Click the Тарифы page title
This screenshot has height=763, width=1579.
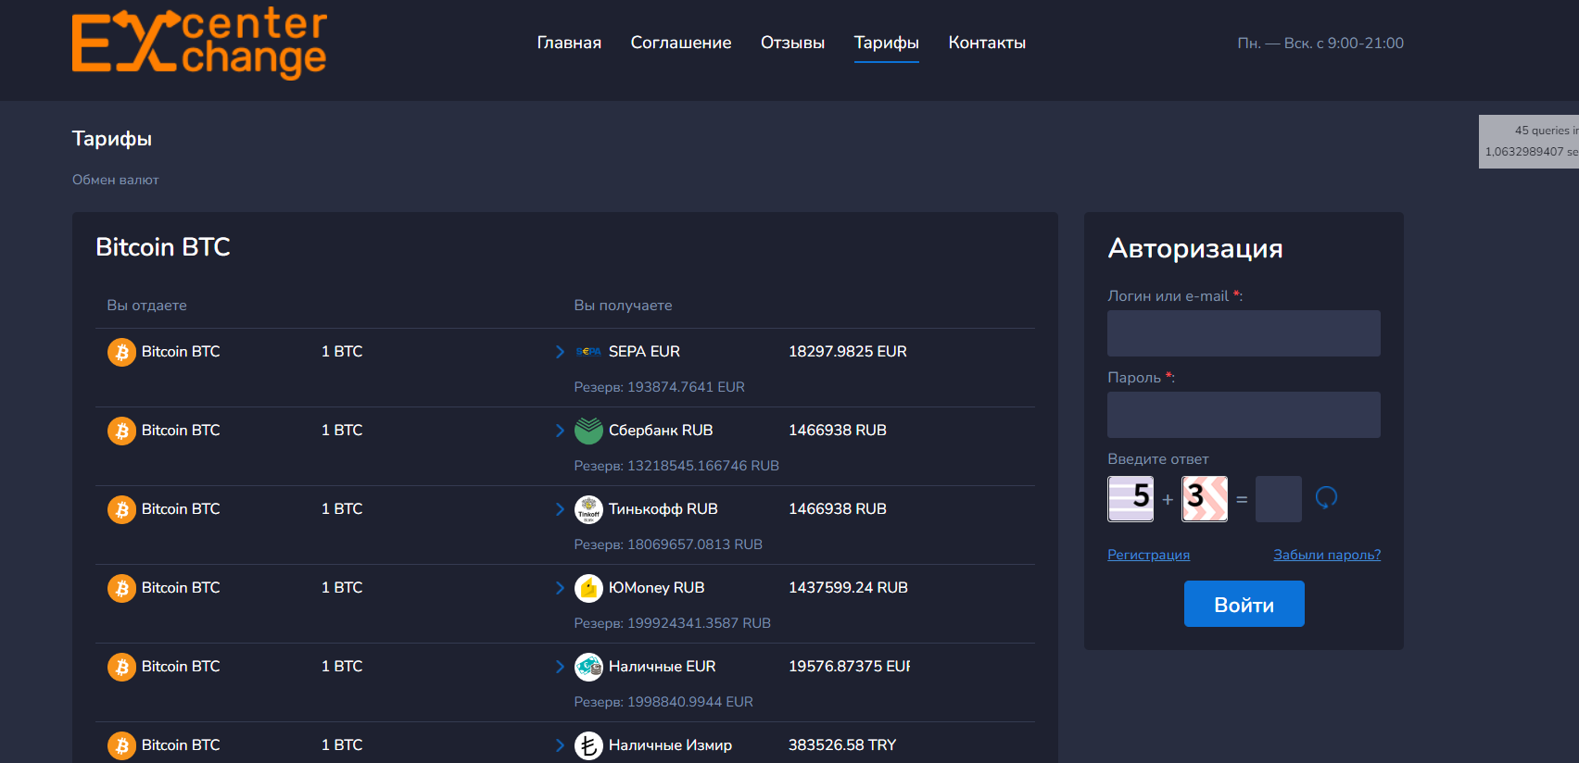click(112, 139)
